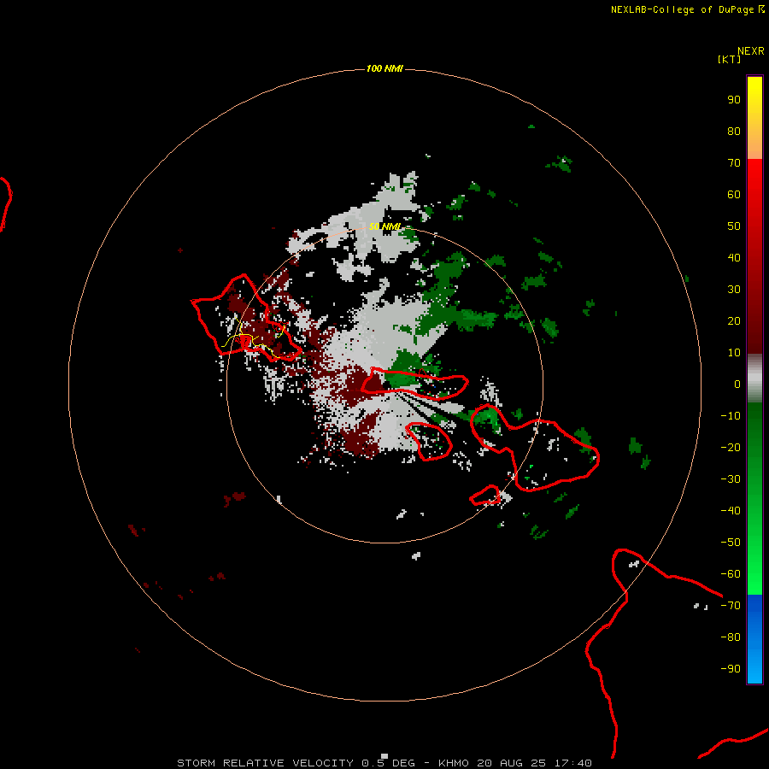The height and width of the screenshot is (769, 769).
Task: Click the positive 70 value on velocity scale
Action: (x=734, y=163)
